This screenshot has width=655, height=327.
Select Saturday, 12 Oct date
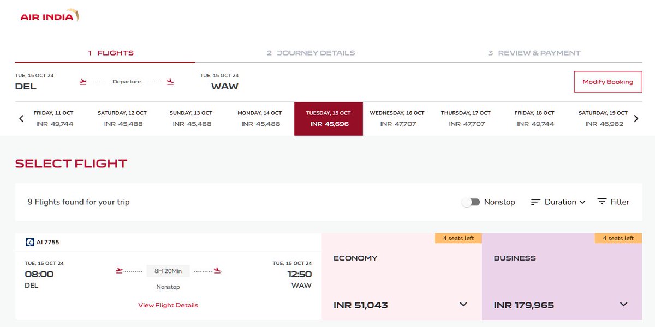click(x=122, y=118)
